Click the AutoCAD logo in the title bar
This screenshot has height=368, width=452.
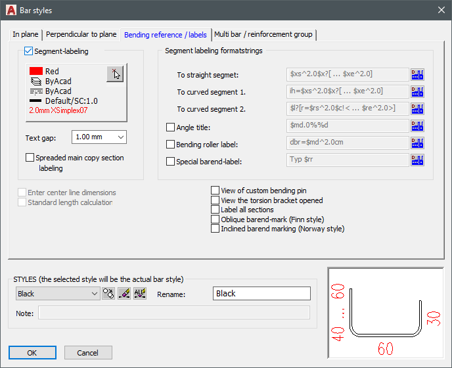coord(11,11)
